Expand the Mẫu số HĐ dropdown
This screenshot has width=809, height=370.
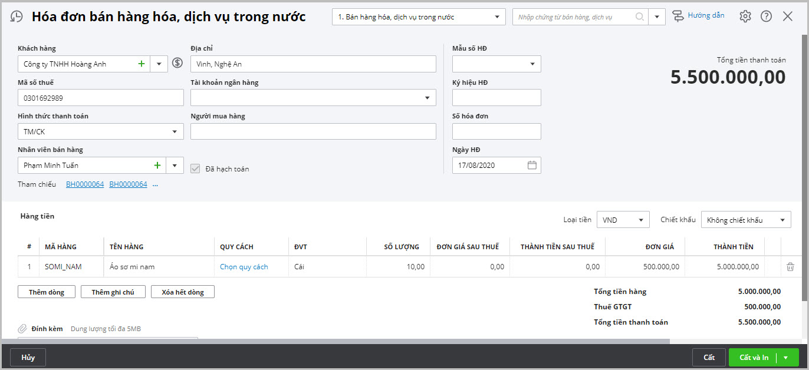click(x=532, y=64)
